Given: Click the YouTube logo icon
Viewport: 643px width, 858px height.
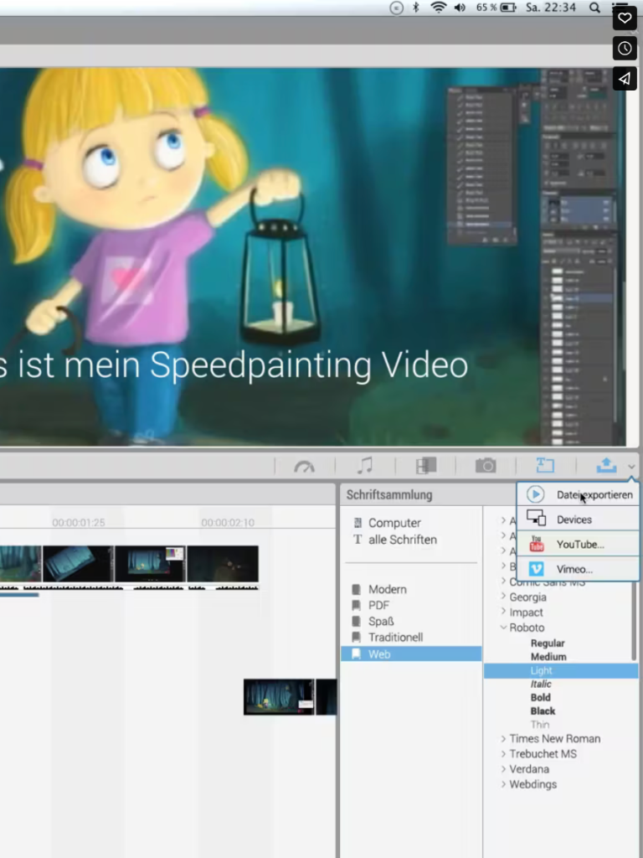Looking at the screenshot, I should point(537,545).
